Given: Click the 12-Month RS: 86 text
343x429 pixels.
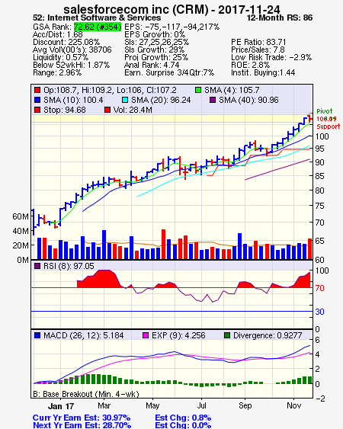Looking at the screenshot, I should pyautogui.click(x=280, y=18).
